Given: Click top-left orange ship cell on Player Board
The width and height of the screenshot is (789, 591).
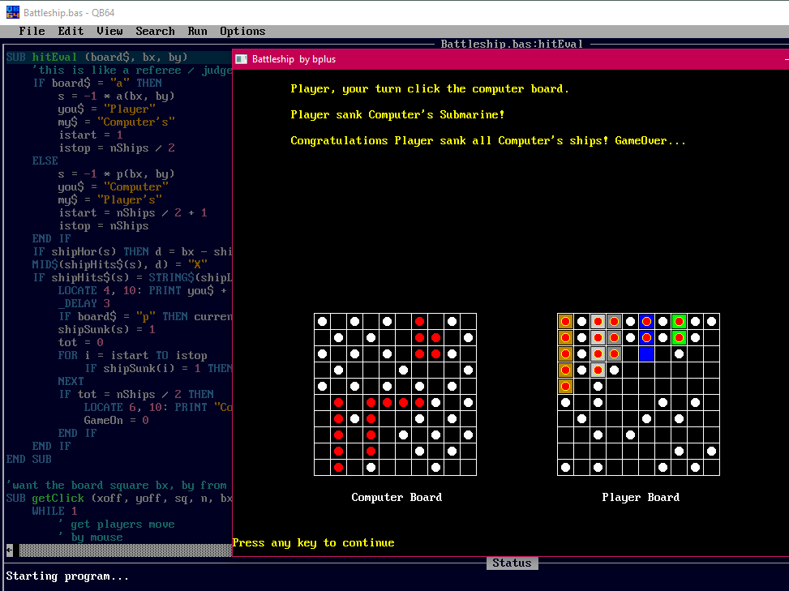Looking at the screenshot, I should (x=565, y=322).
